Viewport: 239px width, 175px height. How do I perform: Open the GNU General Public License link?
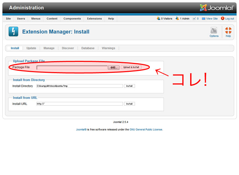146,130
